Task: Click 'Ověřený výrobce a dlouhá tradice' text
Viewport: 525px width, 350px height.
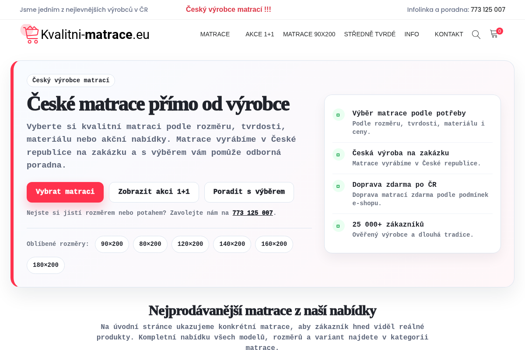Action: coord(413,235)
